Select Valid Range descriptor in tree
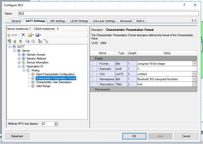The image size is (203, 144). (x=43, y=86)
